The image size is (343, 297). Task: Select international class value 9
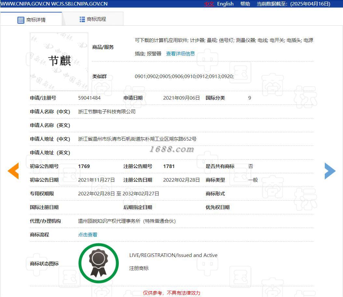pyautogui.click(x=249, y=98)
